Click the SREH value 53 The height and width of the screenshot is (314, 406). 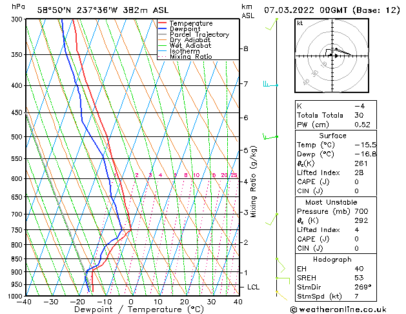(x=359, y=278)
